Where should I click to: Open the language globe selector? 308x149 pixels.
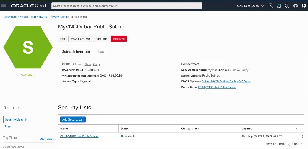pyautogui.click(x=295, y=6)
